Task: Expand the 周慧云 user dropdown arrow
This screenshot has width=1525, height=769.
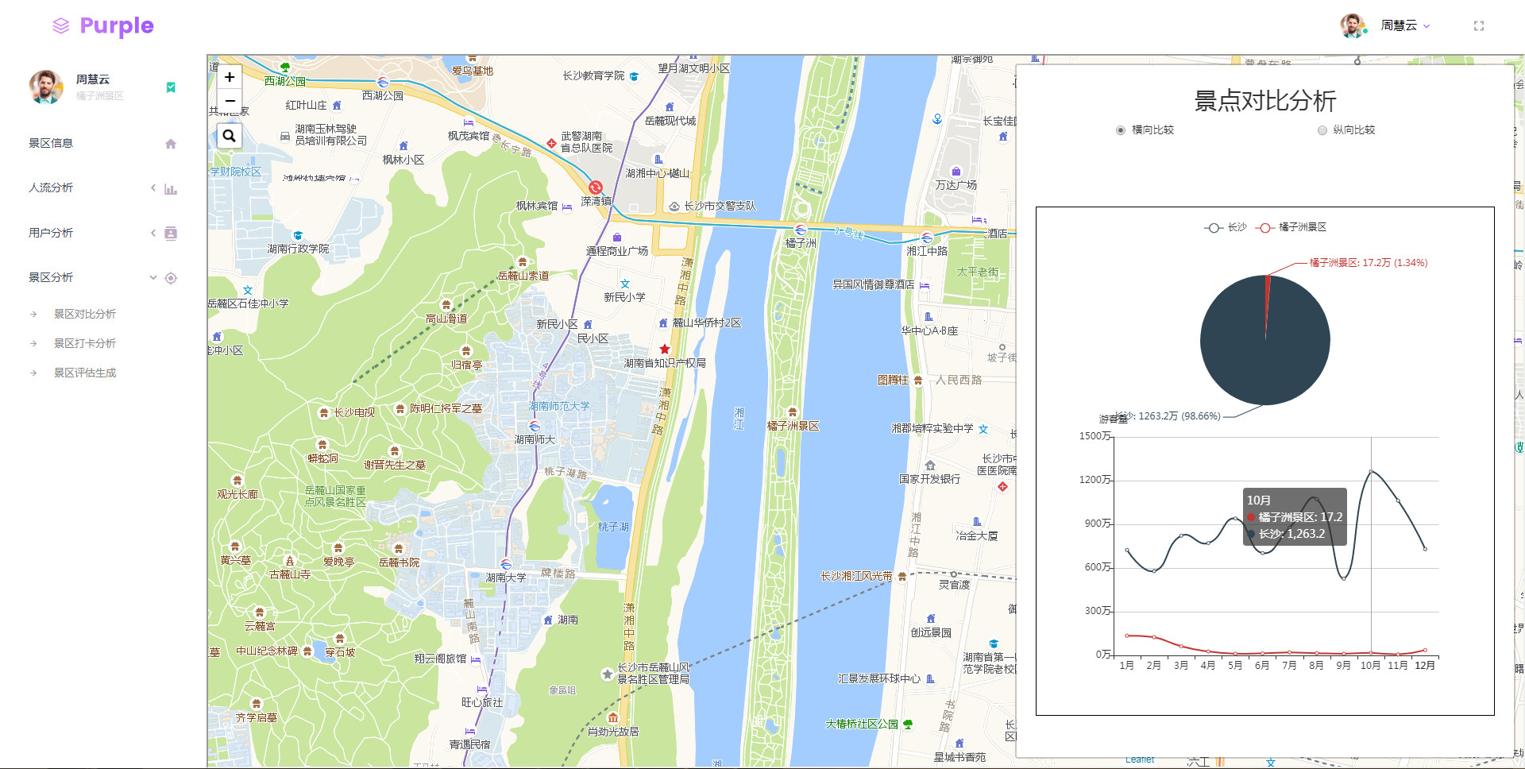Action: [1427, 26]
